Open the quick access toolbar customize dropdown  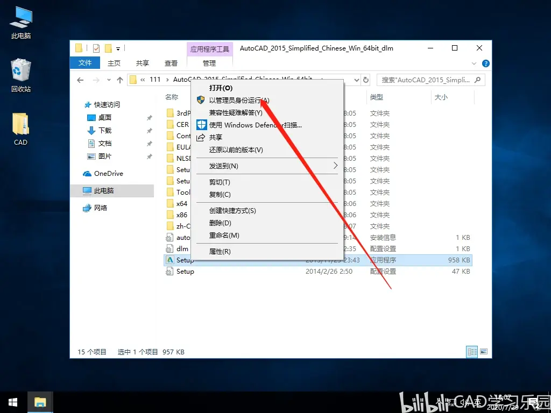118,48
